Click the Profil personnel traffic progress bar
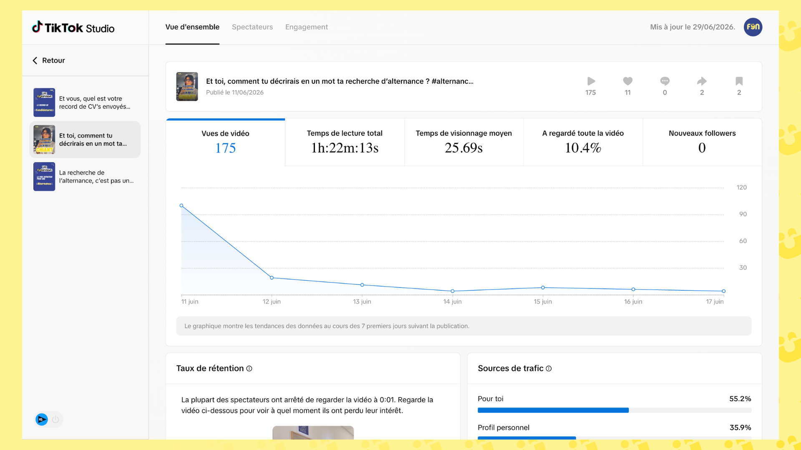801x450 pixels. 615,438
